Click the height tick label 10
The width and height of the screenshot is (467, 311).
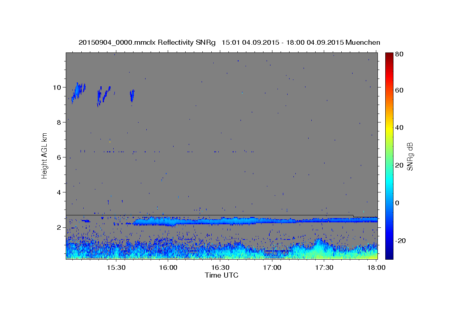click(57, 87)
